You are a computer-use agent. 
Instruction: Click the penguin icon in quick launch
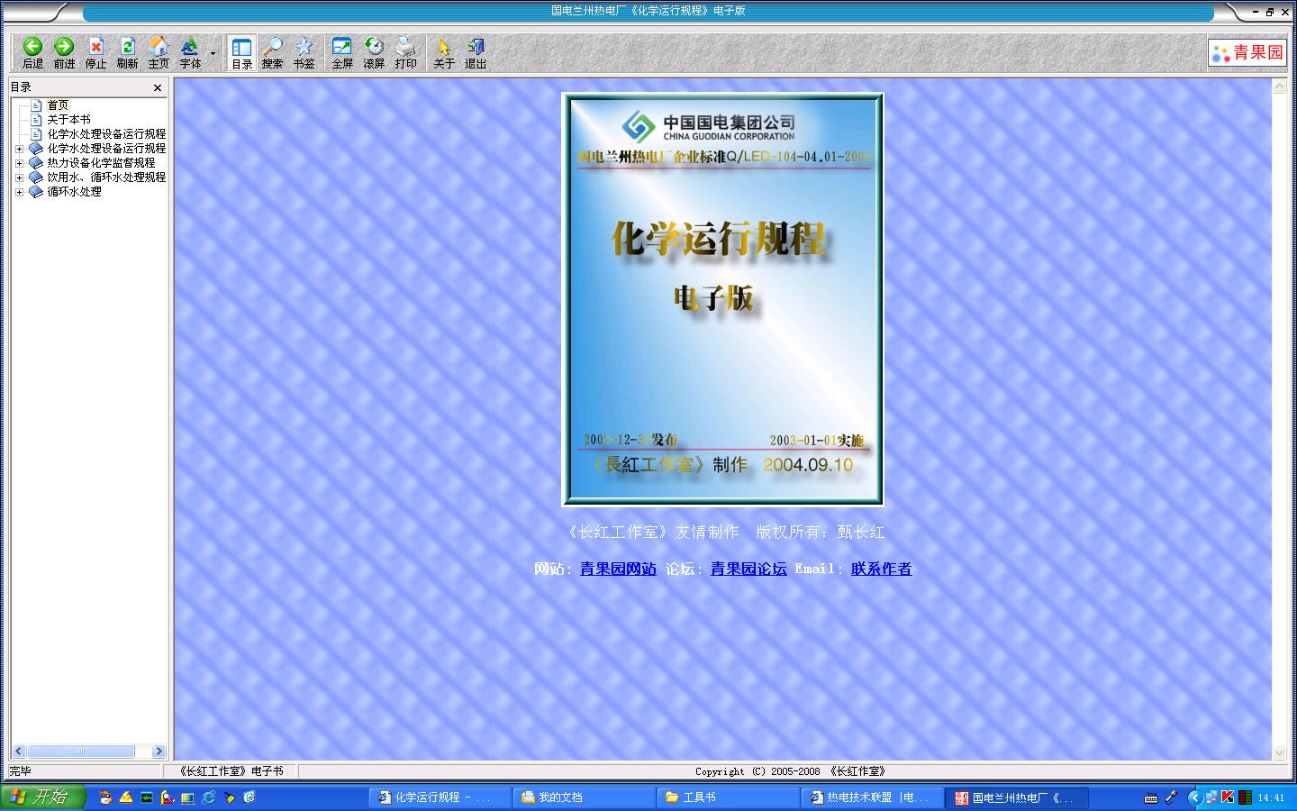coord(105,797)
